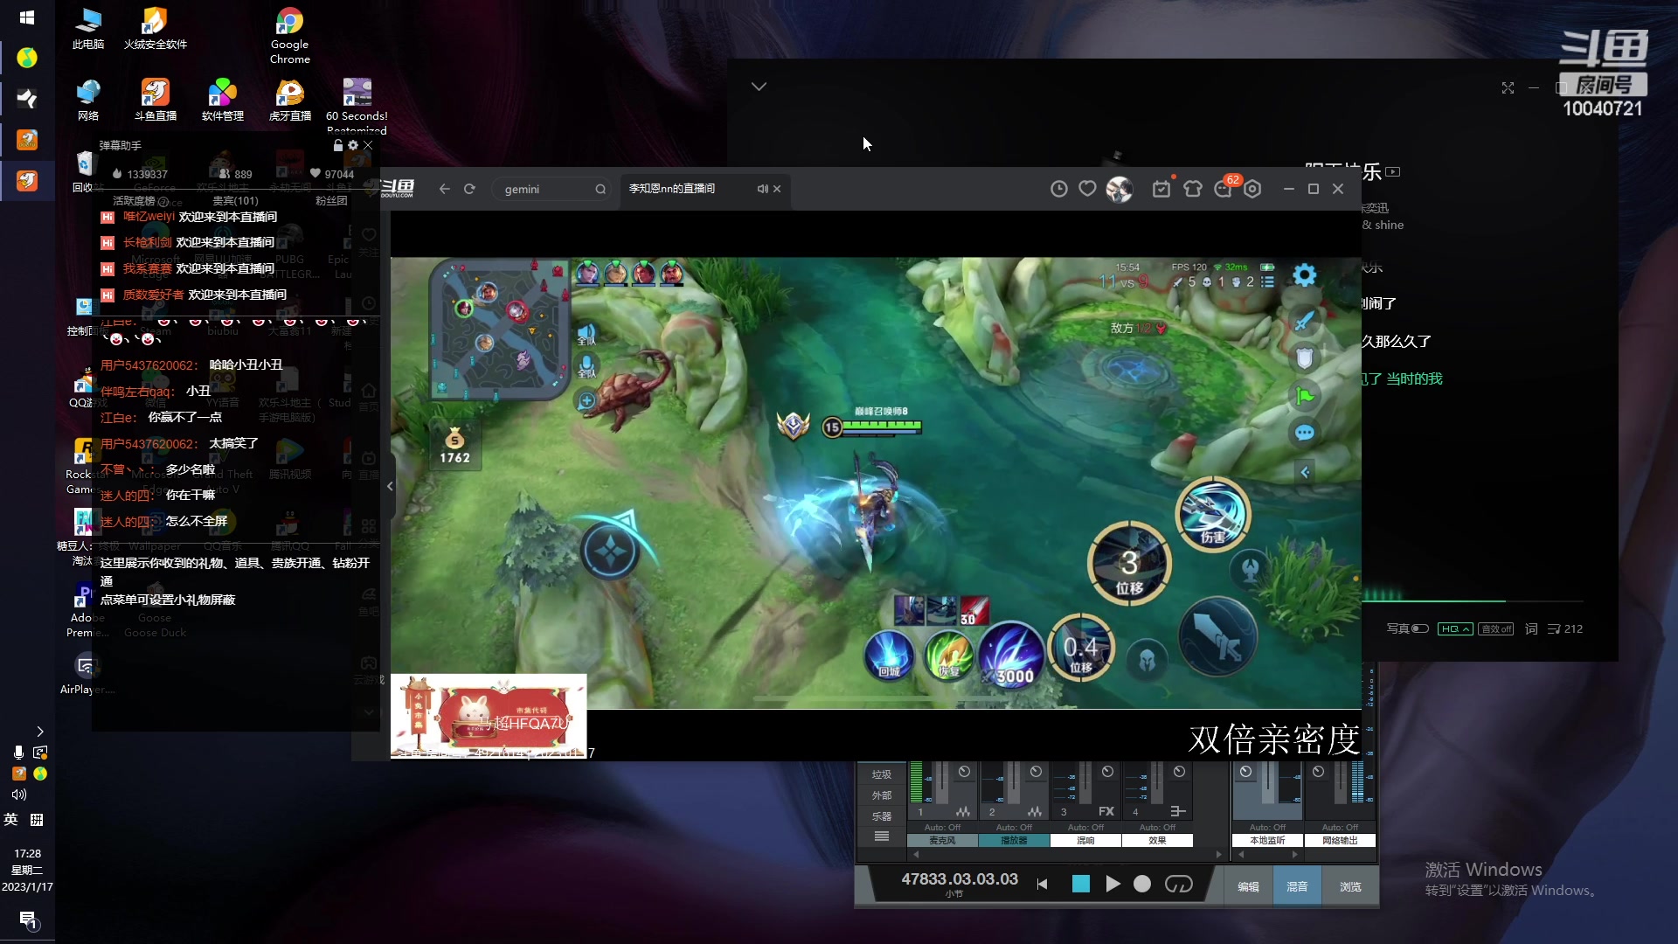Toggle the FX button on channel 3

tap(1106, 811)
